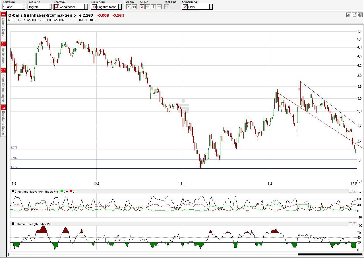Click the ISIN DE0005558662

(54, 20)
